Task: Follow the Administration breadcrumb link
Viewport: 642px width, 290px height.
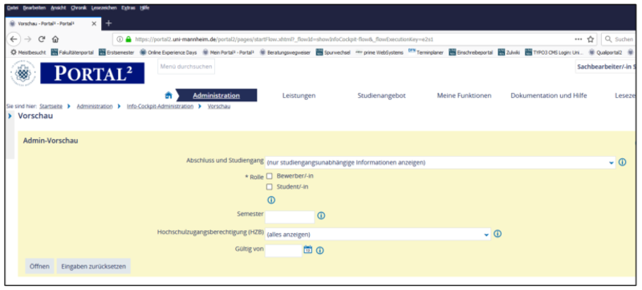Action: pos(94,106)
